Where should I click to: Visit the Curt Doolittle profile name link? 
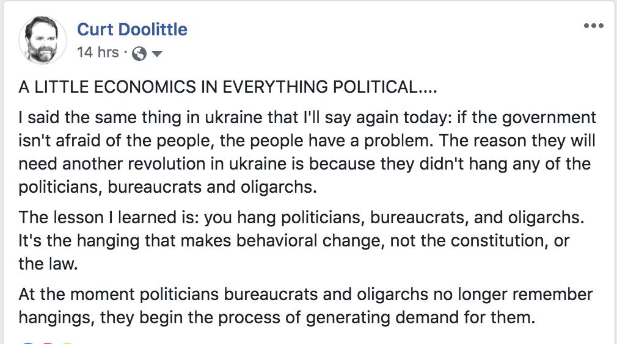point(132,29)
